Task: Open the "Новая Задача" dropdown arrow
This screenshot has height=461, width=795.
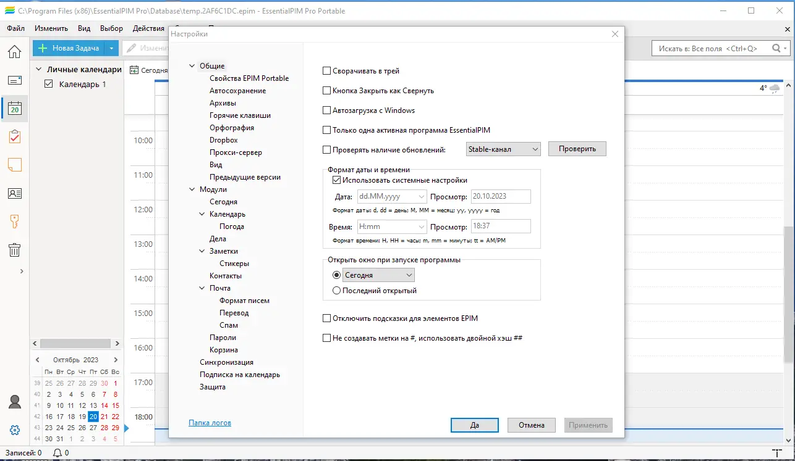Action: tap(111, 48)
